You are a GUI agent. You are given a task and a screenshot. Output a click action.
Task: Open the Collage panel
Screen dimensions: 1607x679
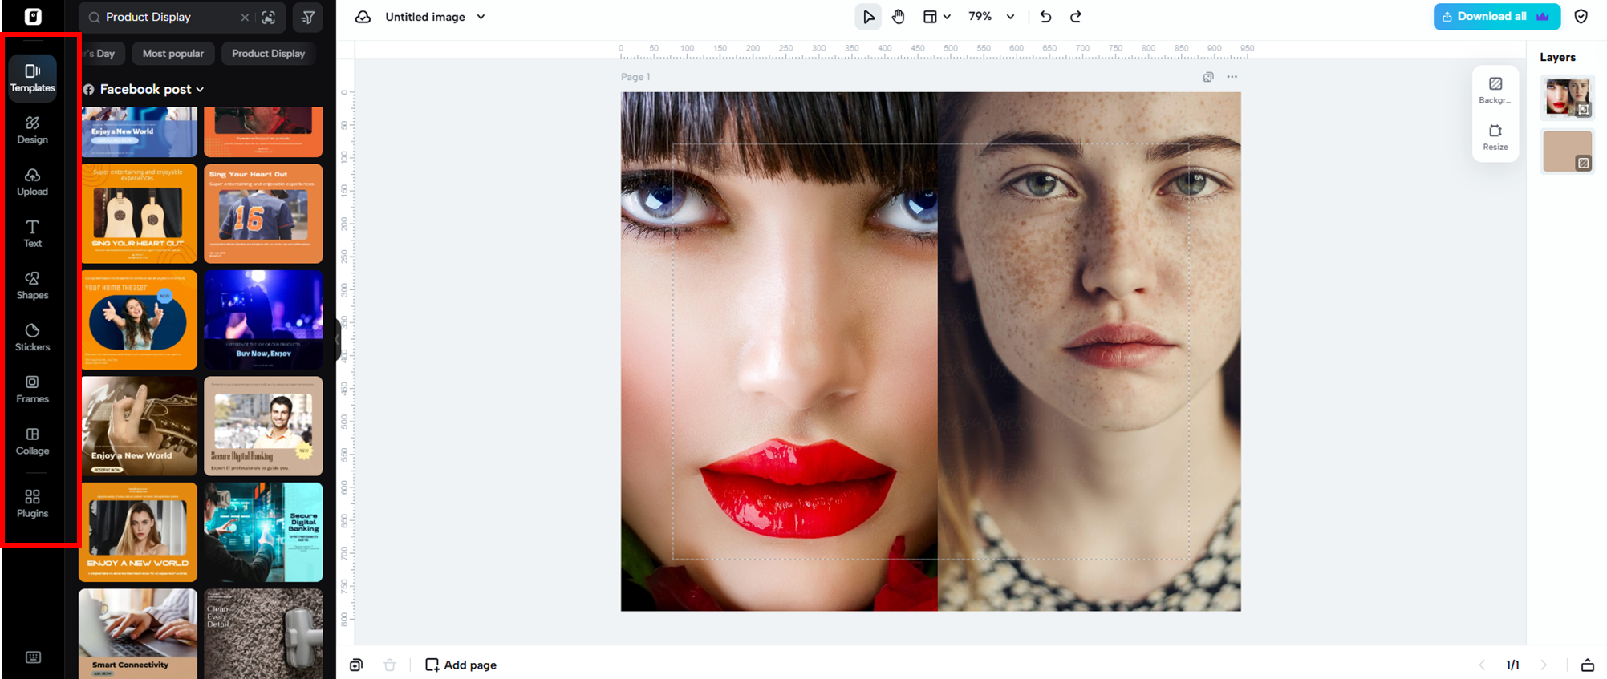click(32, 441)
